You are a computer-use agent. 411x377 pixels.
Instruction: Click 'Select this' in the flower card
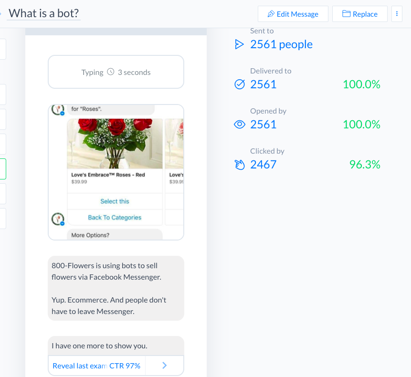(115, 201)
